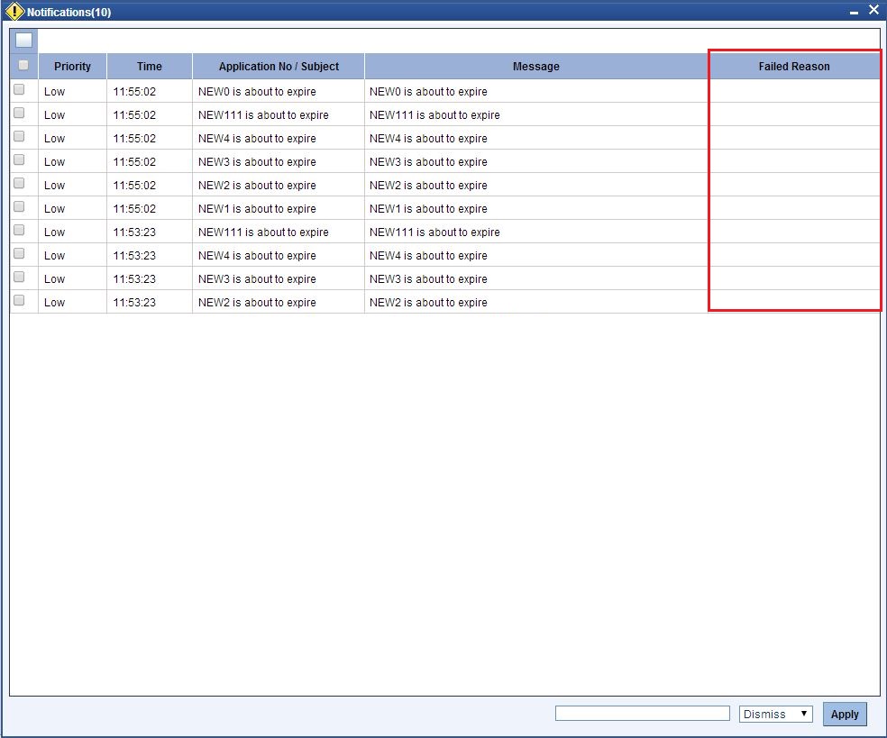Sort by the Time column header
Screen dimensions: 887x738
[x=150, y=66]
